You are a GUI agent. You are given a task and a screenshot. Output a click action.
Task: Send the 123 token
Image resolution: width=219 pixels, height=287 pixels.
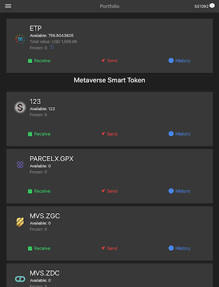coord(109,134)
